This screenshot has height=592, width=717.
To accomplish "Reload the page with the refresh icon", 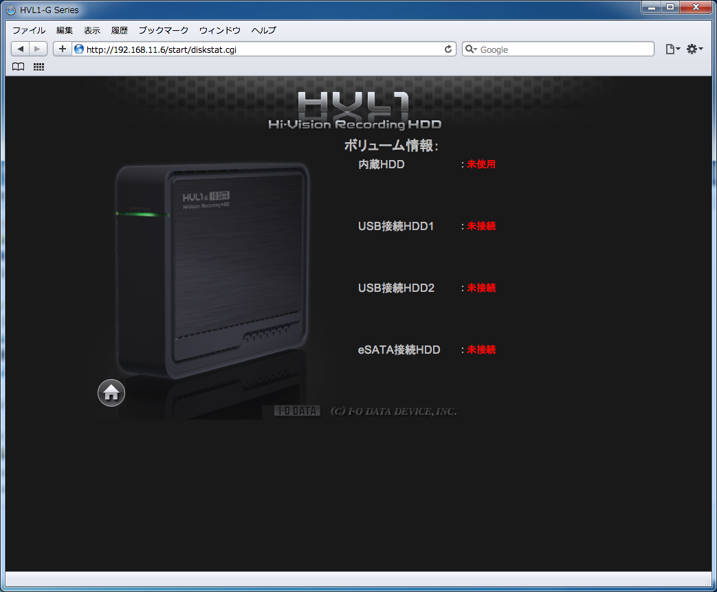I will 448,49.
